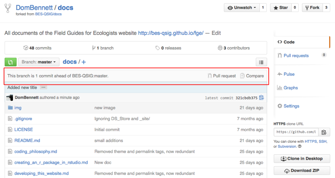Image resolution: width=335 pixels, height=178 pixels.
Task: Star this repository
Action: 280,8
